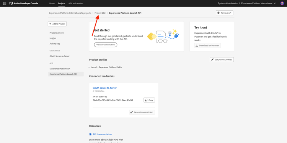Click the View documentation button
Screen dimensions: 287x143
coord(106,45)
